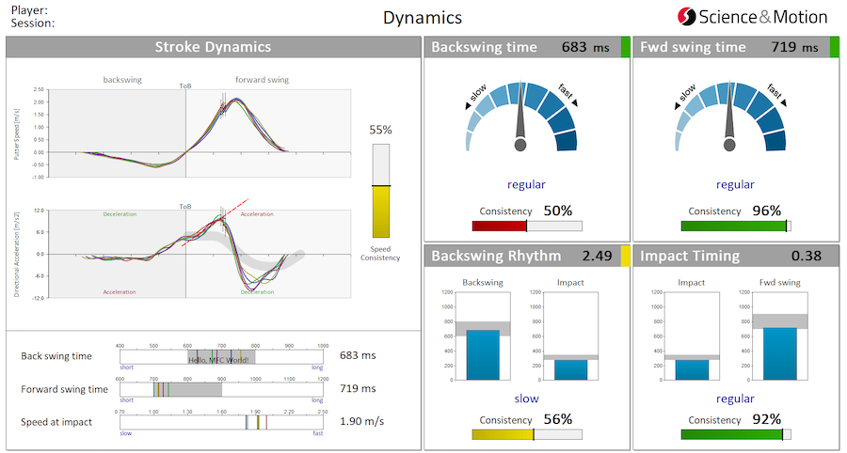Click the yellow 56% Backswing Rhythm consistency bar
The height and width of the screenshot is (453, 847).
click(503, 434)
